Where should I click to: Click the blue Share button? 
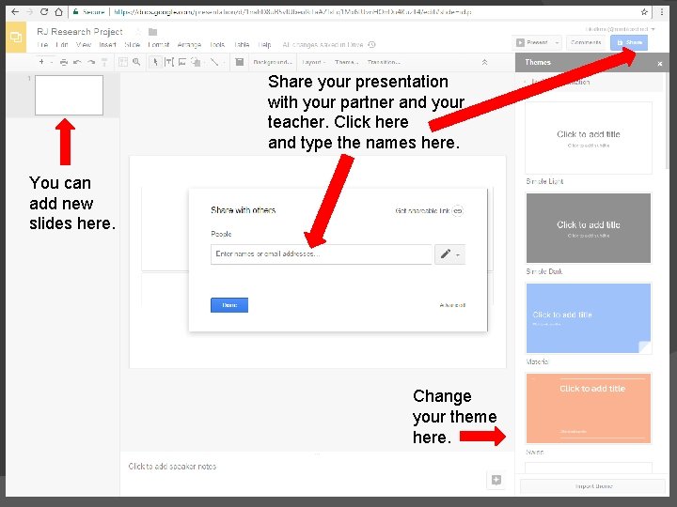tap(629, 42)
